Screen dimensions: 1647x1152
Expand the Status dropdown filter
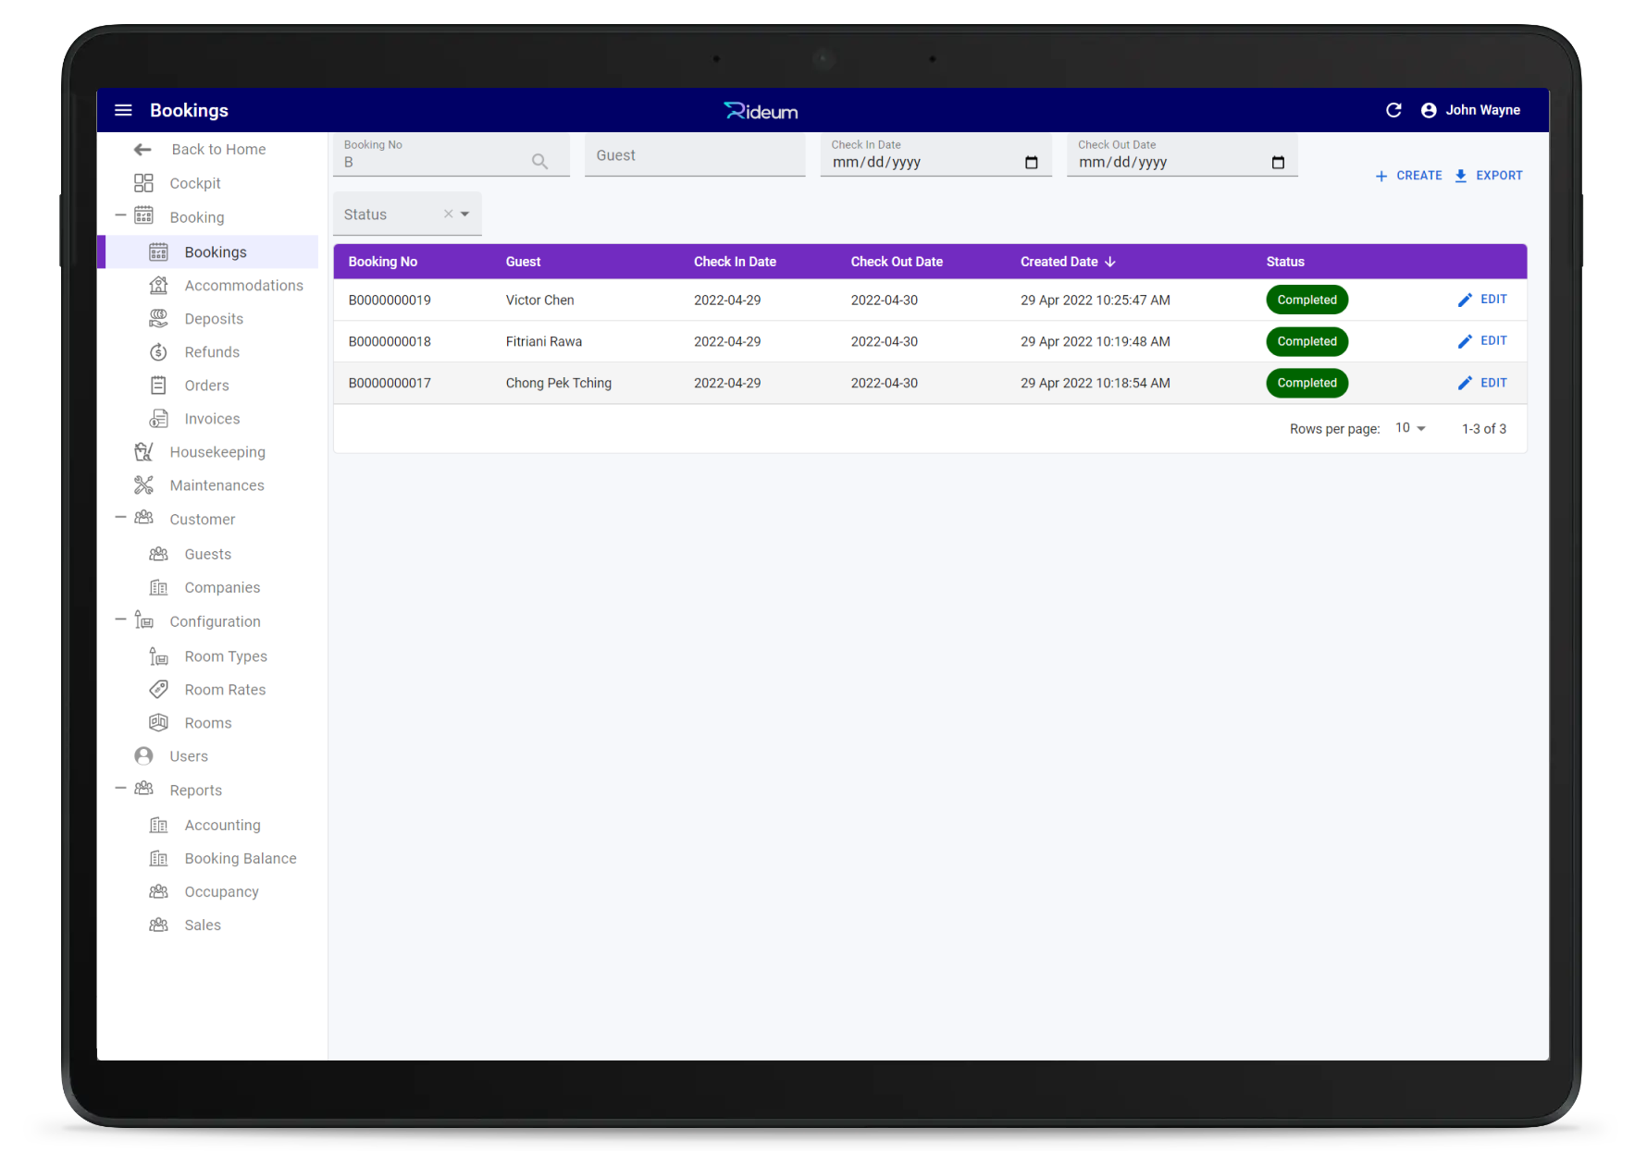(465, 214)
